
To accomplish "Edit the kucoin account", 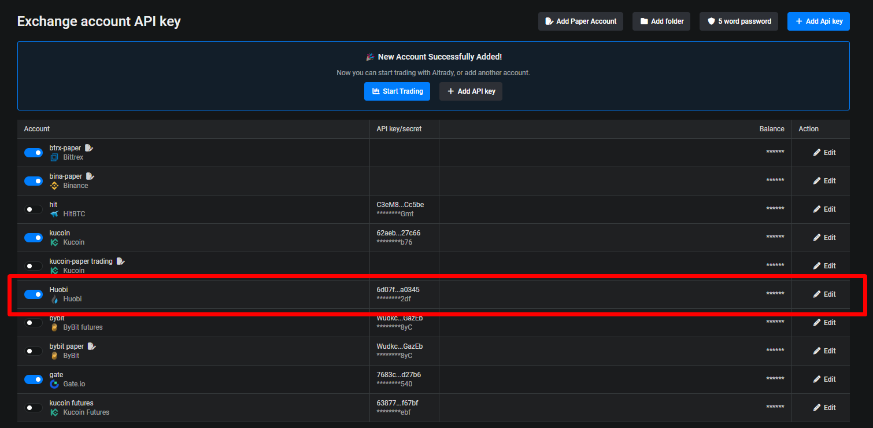I will tap(824, 238).
